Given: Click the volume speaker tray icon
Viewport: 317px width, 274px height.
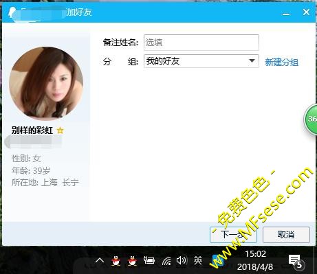Looking at the screenshot, I should point(182,260).
